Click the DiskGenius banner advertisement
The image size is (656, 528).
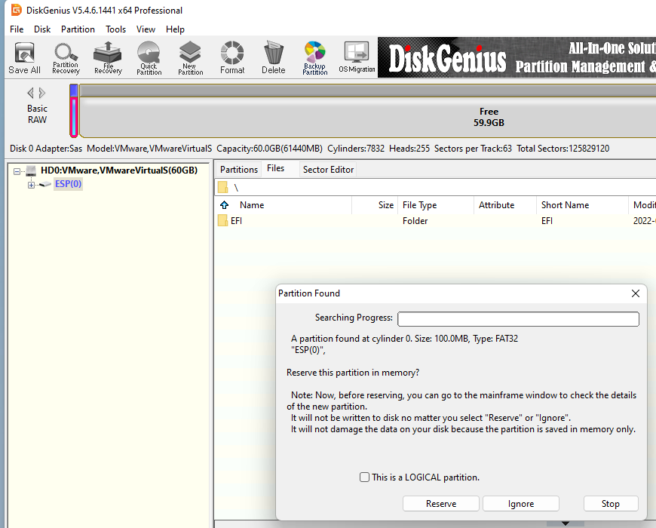(x=517, y=57)
